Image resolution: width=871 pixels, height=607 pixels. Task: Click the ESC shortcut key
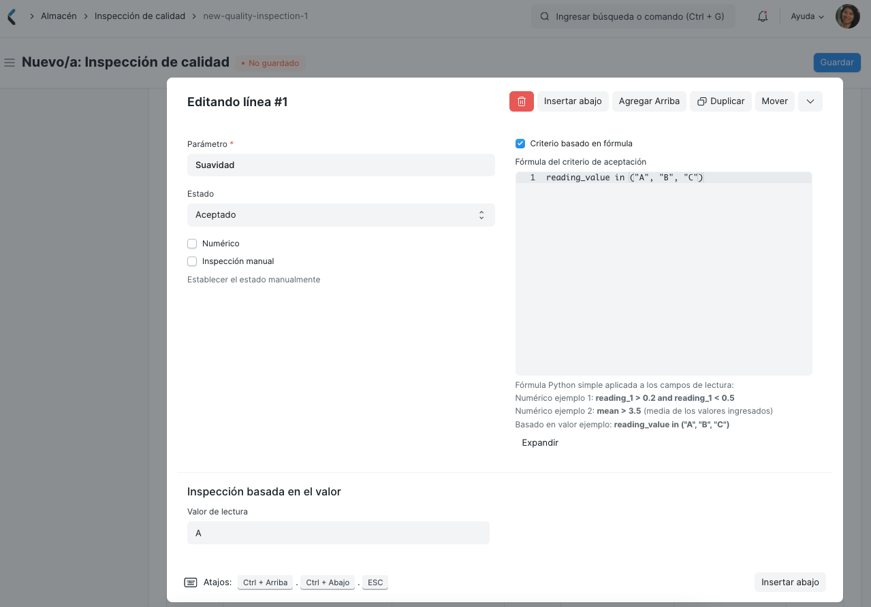(x=375, y=583)
